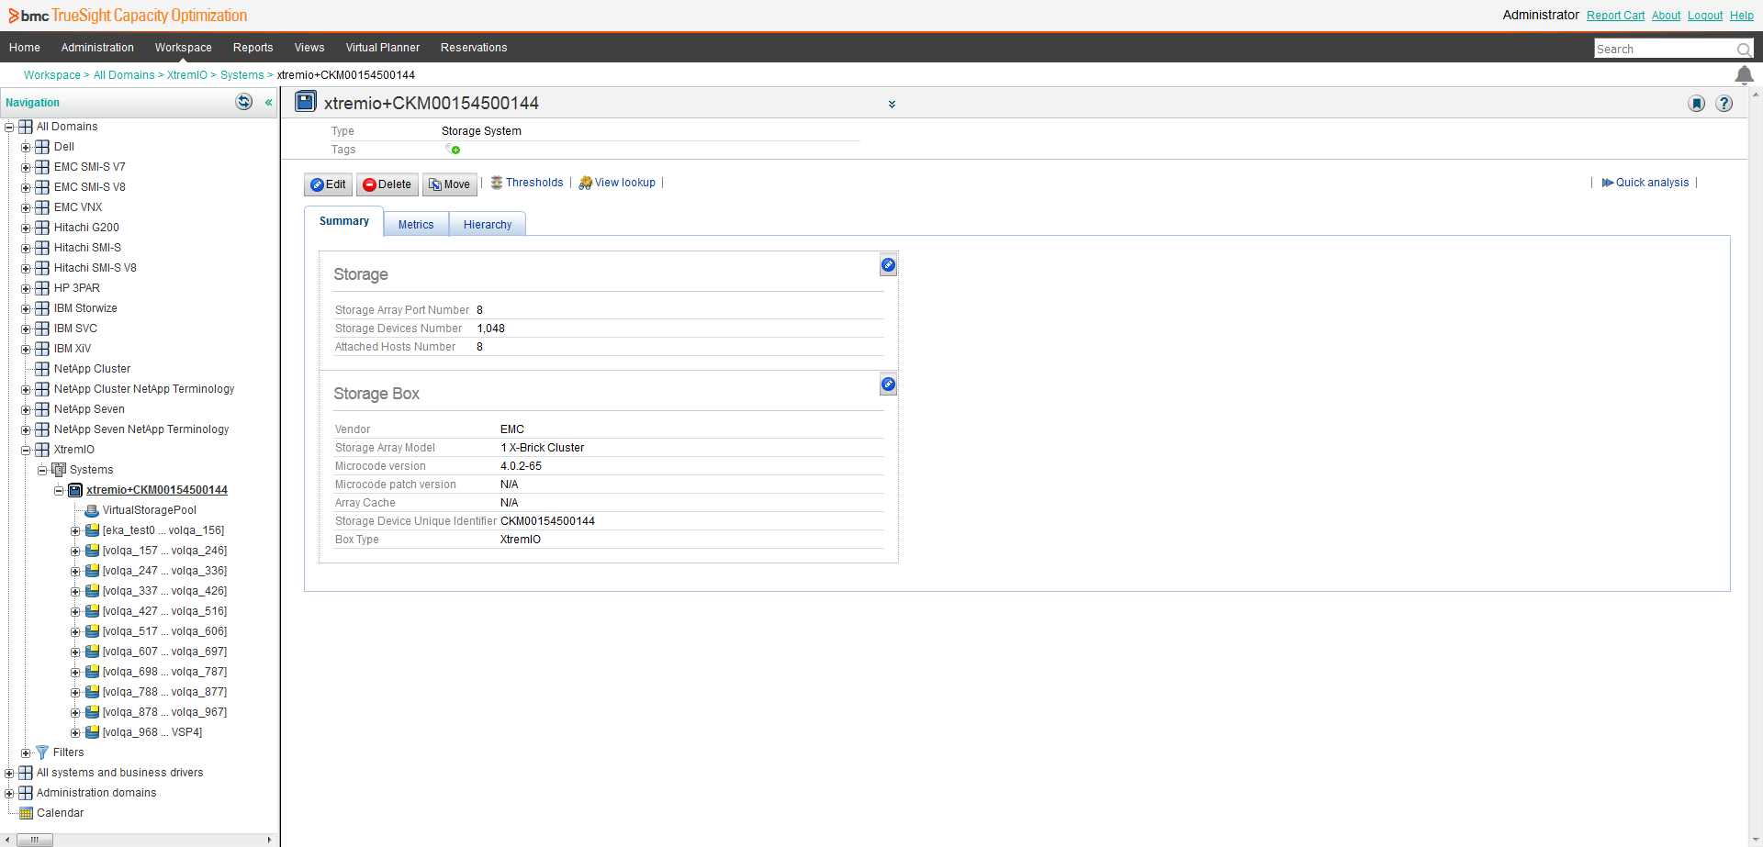Expand the Filters node
Image resolution: width=1763 pixels, height=847 pixels.
pos(26,752)
